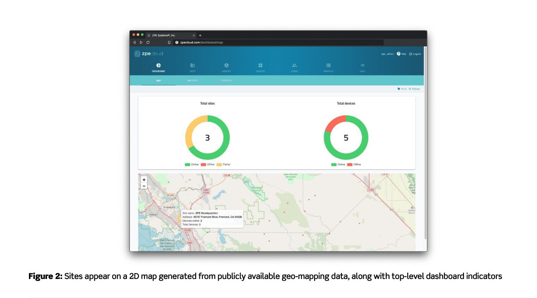Image resolution: width=537 pixels, height=298 pixels.
Task: Go to the Groups section icon
Action: pyautogui.click(x=227, y=66)
